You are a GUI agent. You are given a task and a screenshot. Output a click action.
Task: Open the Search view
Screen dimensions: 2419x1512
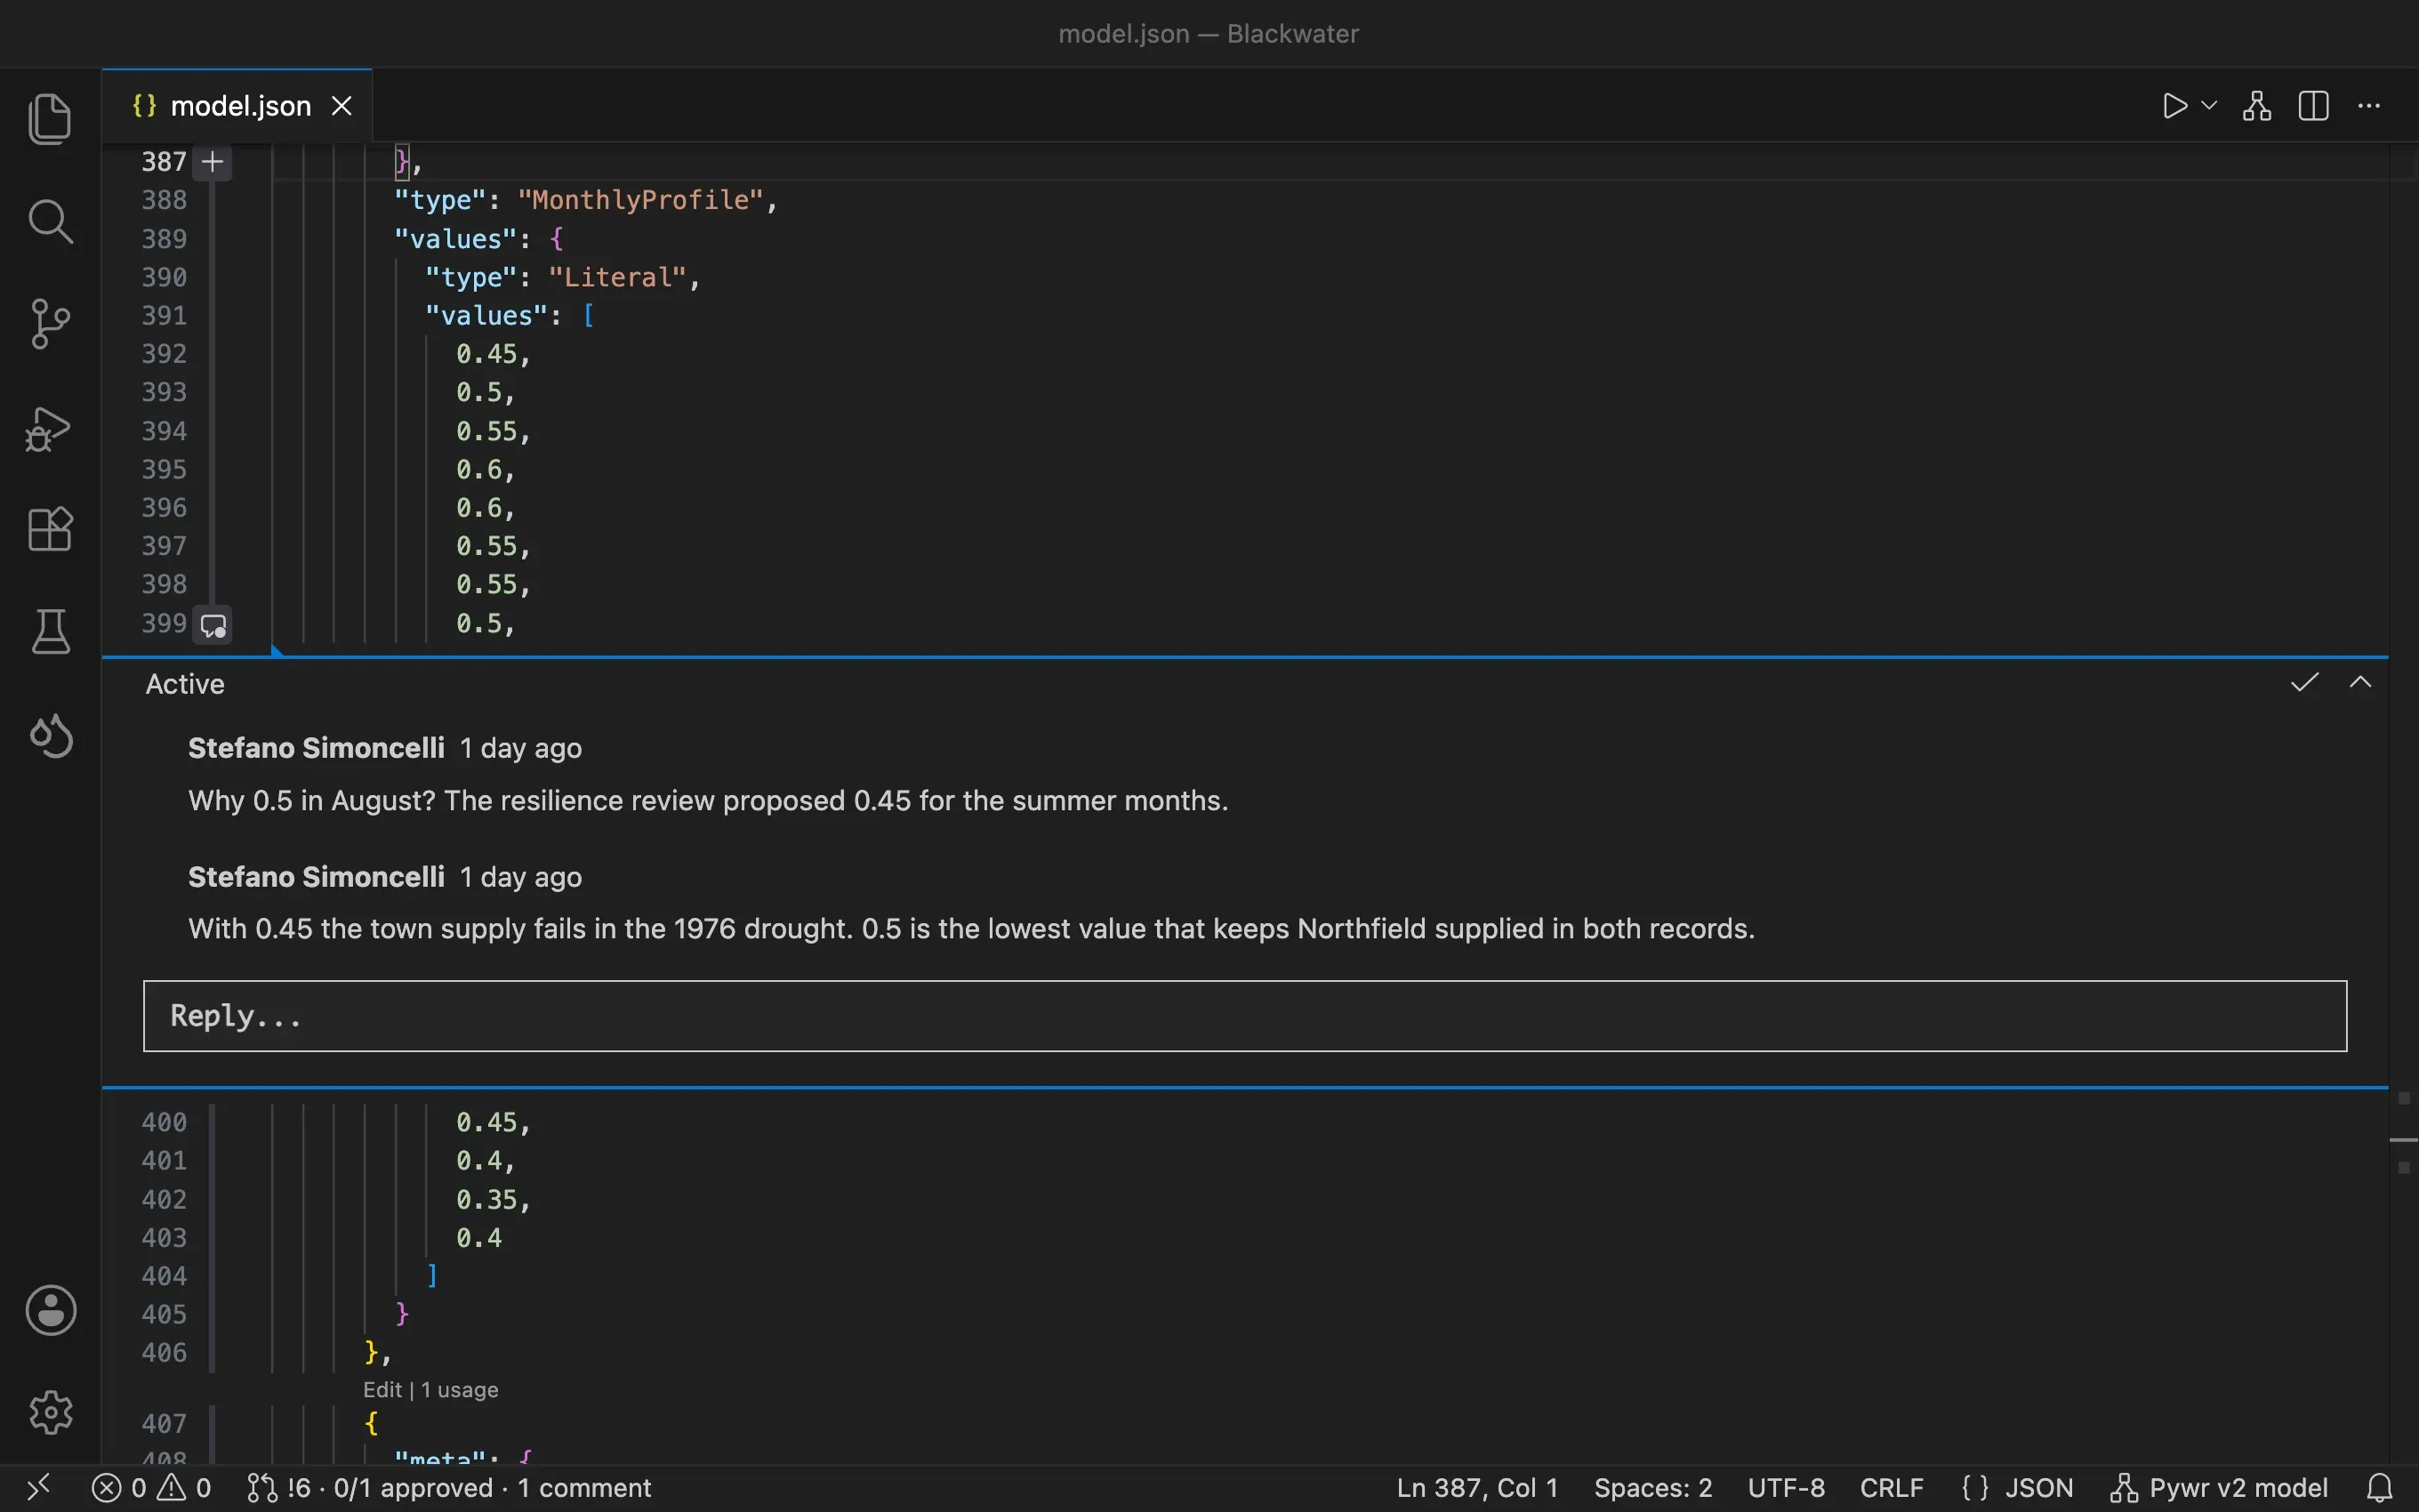point(50,221)
